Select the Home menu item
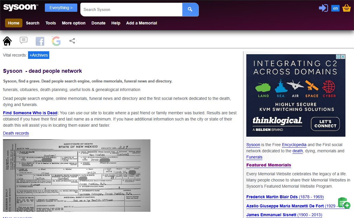354x218 pixels. coord(14,23)
